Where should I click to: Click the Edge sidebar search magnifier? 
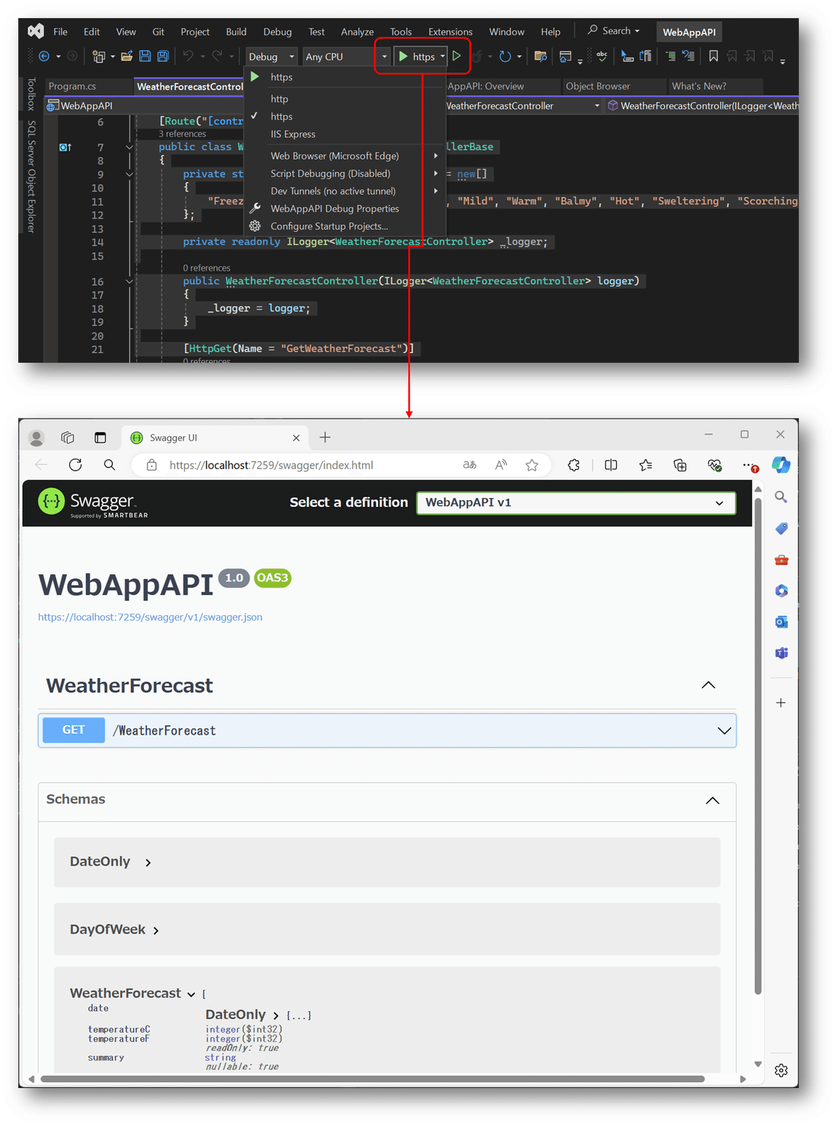(781, 497)
